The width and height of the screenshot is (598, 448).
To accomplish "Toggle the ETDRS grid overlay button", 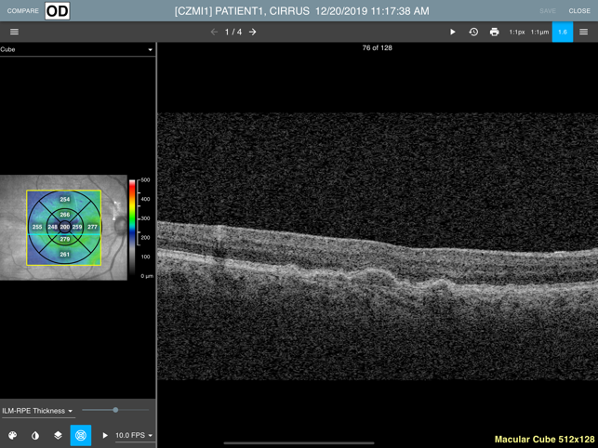I will 81,435.
